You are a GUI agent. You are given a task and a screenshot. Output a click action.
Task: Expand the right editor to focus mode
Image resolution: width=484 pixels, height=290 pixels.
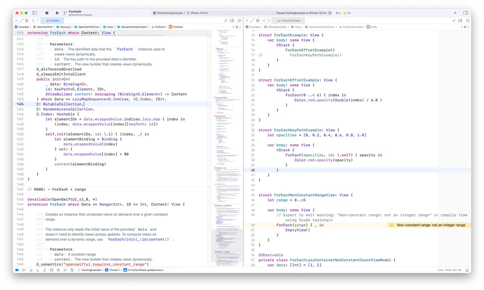point(252,21)
